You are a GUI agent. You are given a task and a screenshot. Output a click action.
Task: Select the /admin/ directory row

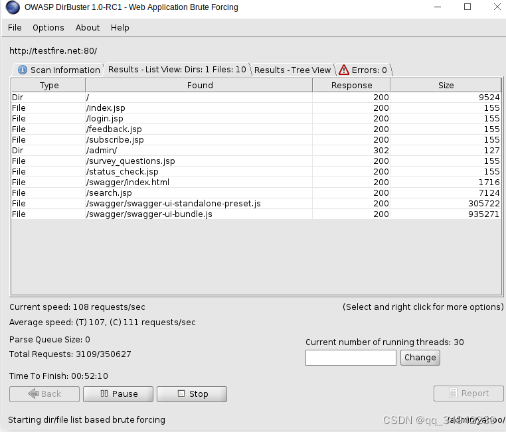point(256,151)
